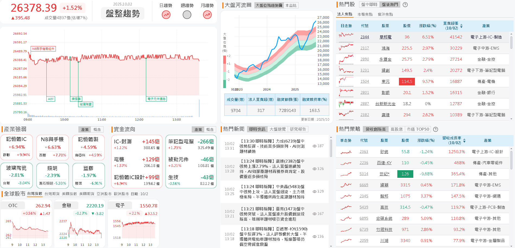515x248 pixels.
Task: Switch hot stocks to 盤後熱門
Action: tap(390, 5)
